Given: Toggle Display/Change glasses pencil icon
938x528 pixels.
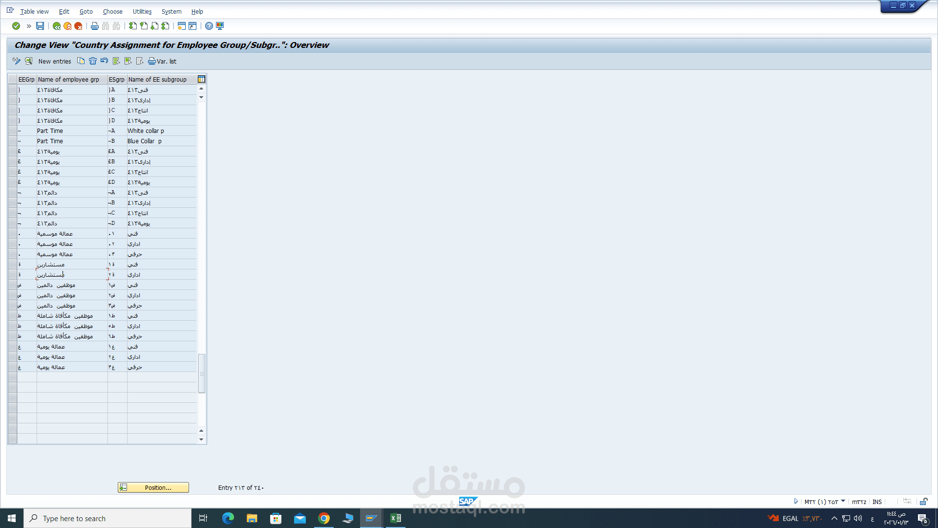Looking at the screenshot, I should click(17, 61).
